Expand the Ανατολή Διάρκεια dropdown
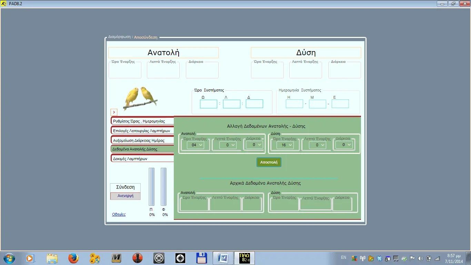Image resolution: width=471 pixels, height=265 pixels. tap(256, 145)
